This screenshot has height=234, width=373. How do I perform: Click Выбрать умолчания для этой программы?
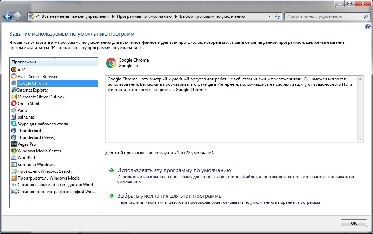170,196
